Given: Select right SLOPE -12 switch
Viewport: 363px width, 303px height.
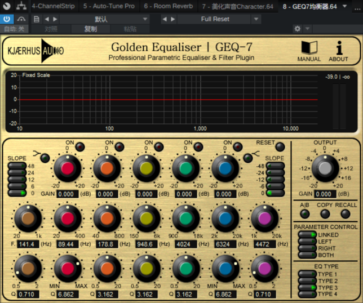Looking at the screenshot, I should click(x=275, y=180).
